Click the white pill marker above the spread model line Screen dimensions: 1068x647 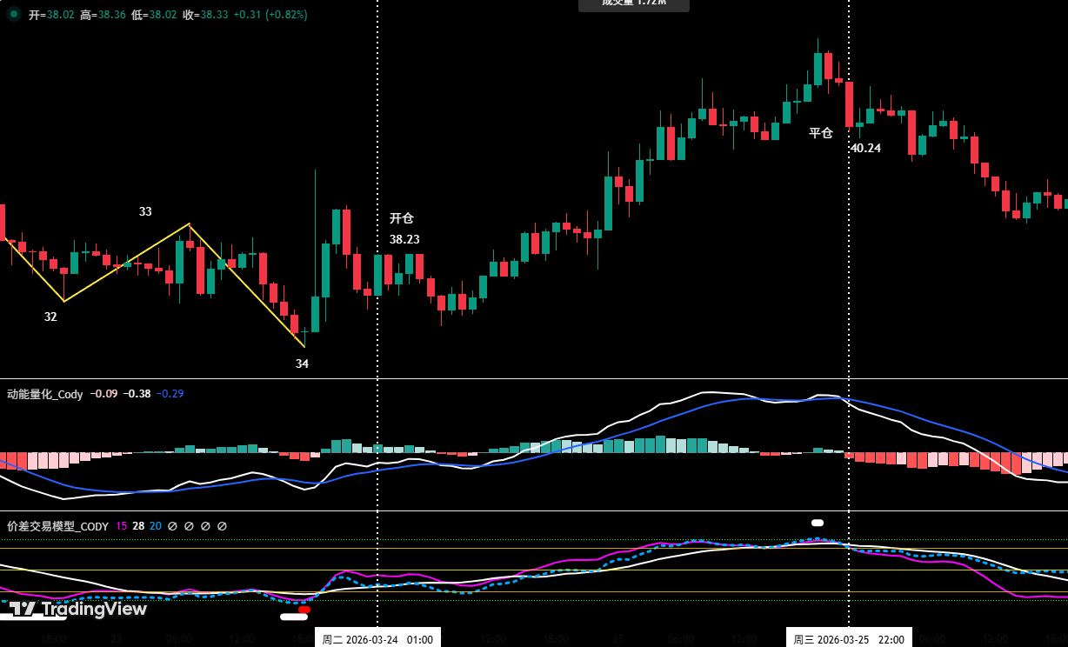[x=817, y=523]
